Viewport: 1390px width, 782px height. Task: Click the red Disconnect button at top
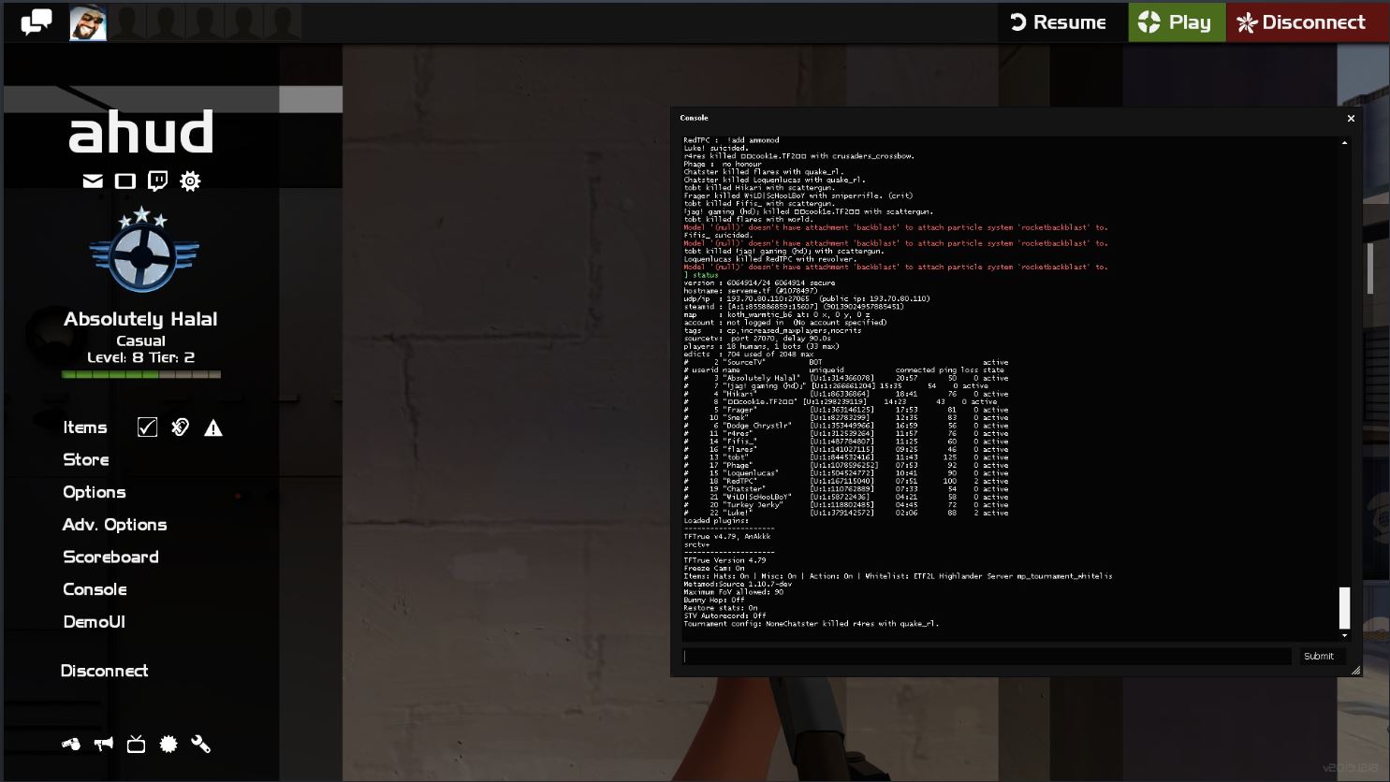click(1302, 22)
